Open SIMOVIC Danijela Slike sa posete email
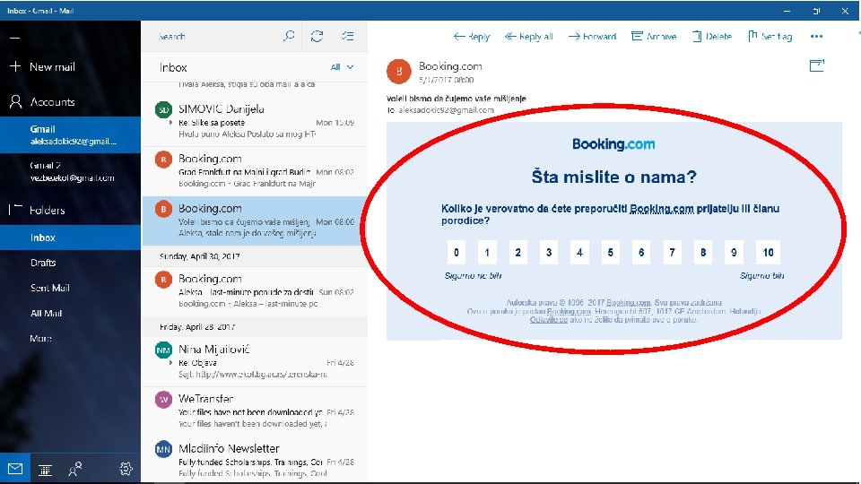The height and width of the screenshot is (484, 861). [x=255, y=121]
